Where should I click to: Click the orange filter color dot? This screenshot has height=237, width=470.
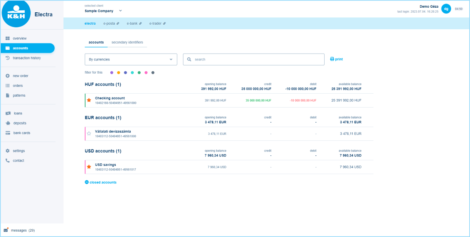click(x=119, y=72)
